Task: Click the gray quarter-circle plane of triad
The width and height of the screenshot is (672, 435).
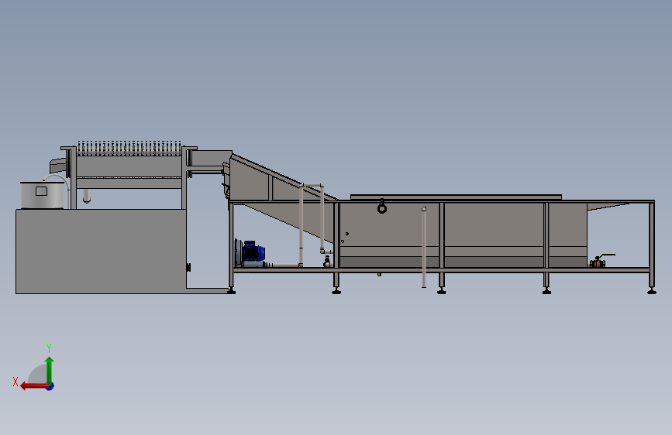Action: [x=37, y=374]
